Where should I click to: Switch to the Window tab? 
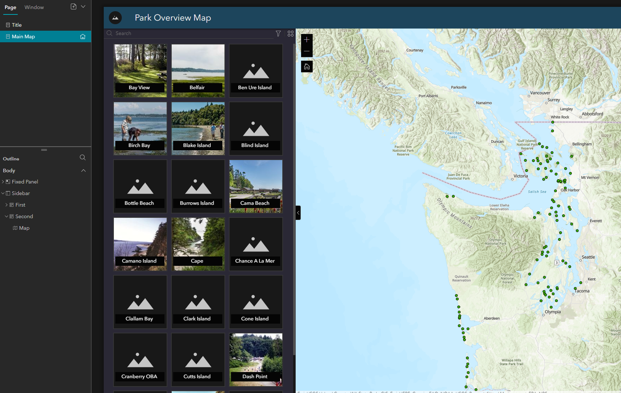(34, 7)
